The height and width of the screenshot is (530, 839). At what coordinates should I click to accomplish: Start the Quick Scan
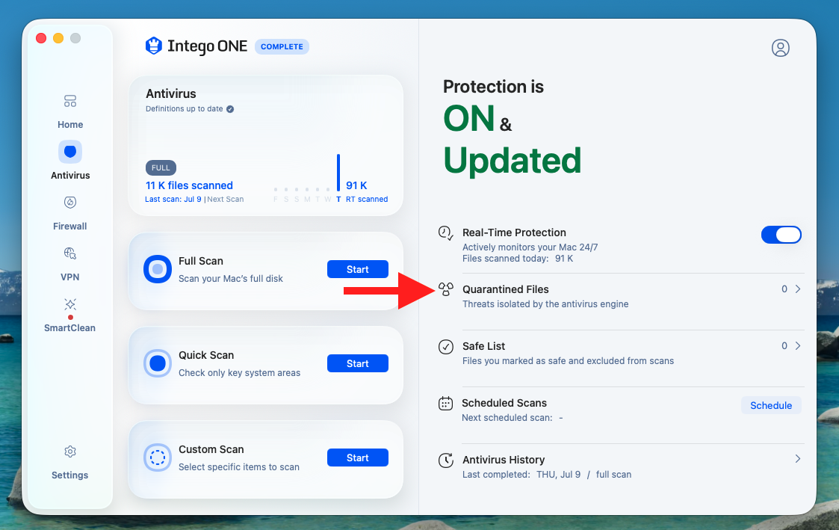click(357, 363)
